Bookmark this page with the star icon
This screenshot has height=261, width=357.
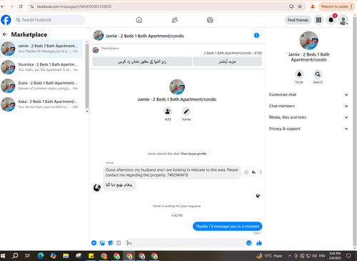tap(300, 6)
